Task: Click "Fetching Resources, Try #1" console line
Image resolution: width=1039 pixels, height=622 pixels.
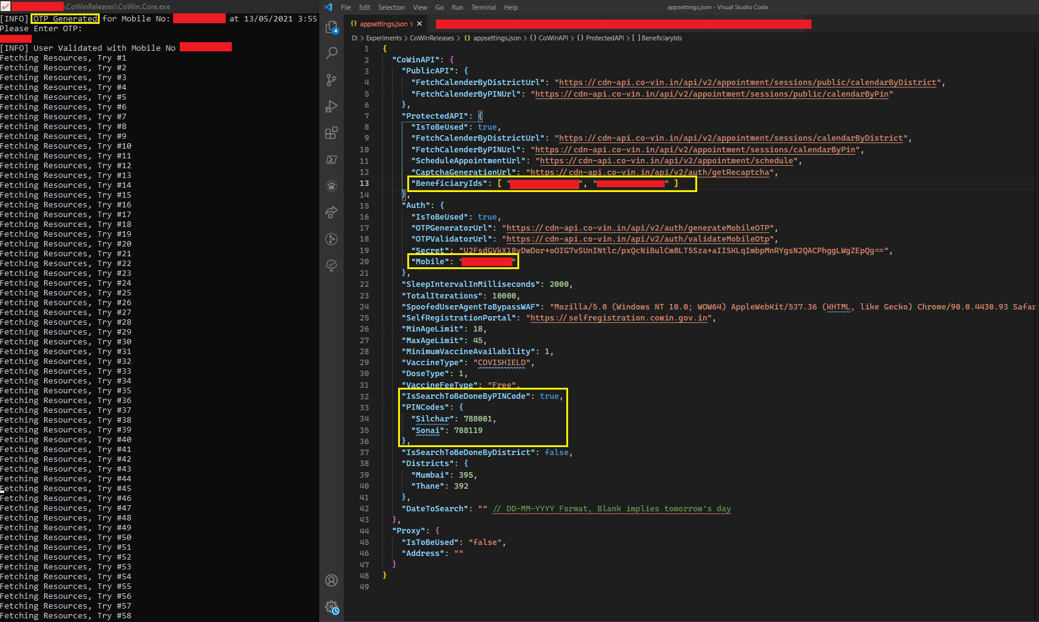Action: click(63, 58)
